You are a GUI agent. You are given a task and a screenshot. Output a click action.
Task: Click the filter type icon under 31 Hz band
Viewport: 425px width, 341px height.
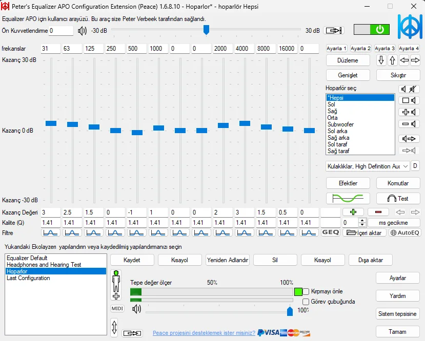(x=51, y=232)
